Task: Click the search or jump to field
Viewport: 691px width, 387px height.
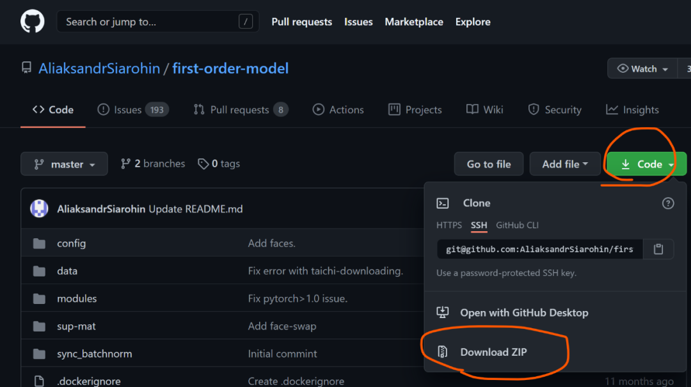Action: (x=158, y=22)
